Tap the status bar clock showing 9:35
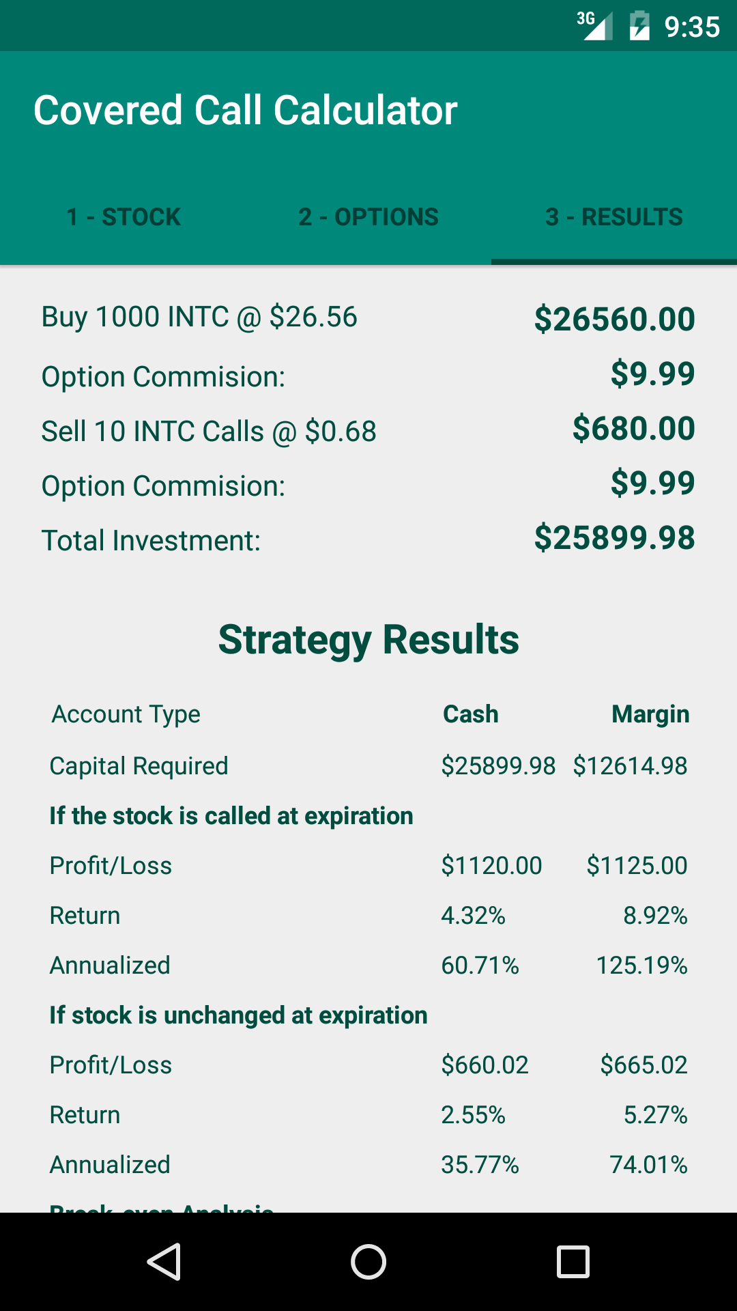Image resolution: width=737 pixels, height=1311 pixels. click(x=692, y=27)
